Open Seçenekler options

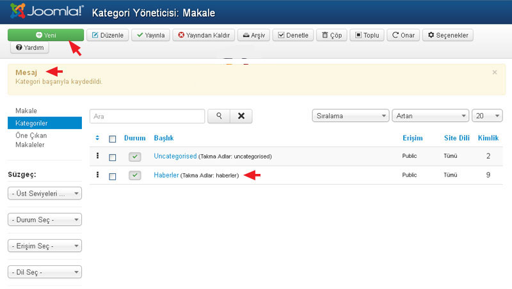(x=447, y=35)
